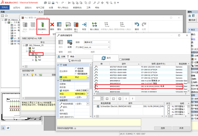Screen dimensions: 198x136
Task: Click the home icon in Properties (属性) panel
Action: [189, 16]
